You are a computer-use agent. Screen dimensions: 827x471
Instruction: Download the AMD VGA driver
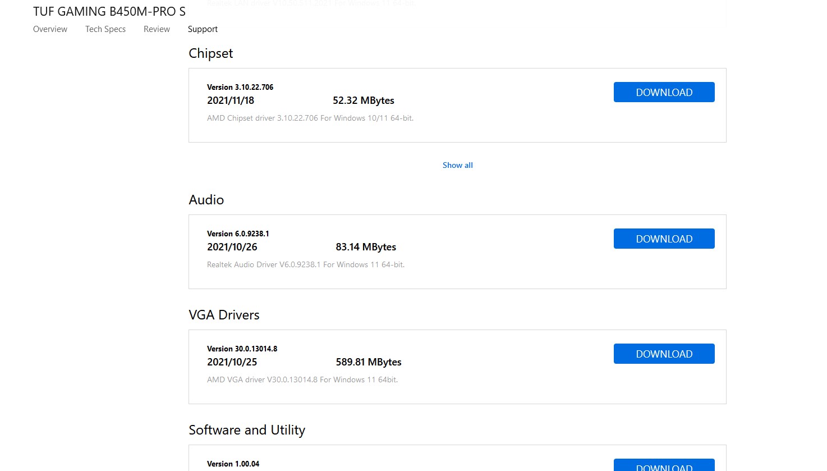(x=664, y=354)
